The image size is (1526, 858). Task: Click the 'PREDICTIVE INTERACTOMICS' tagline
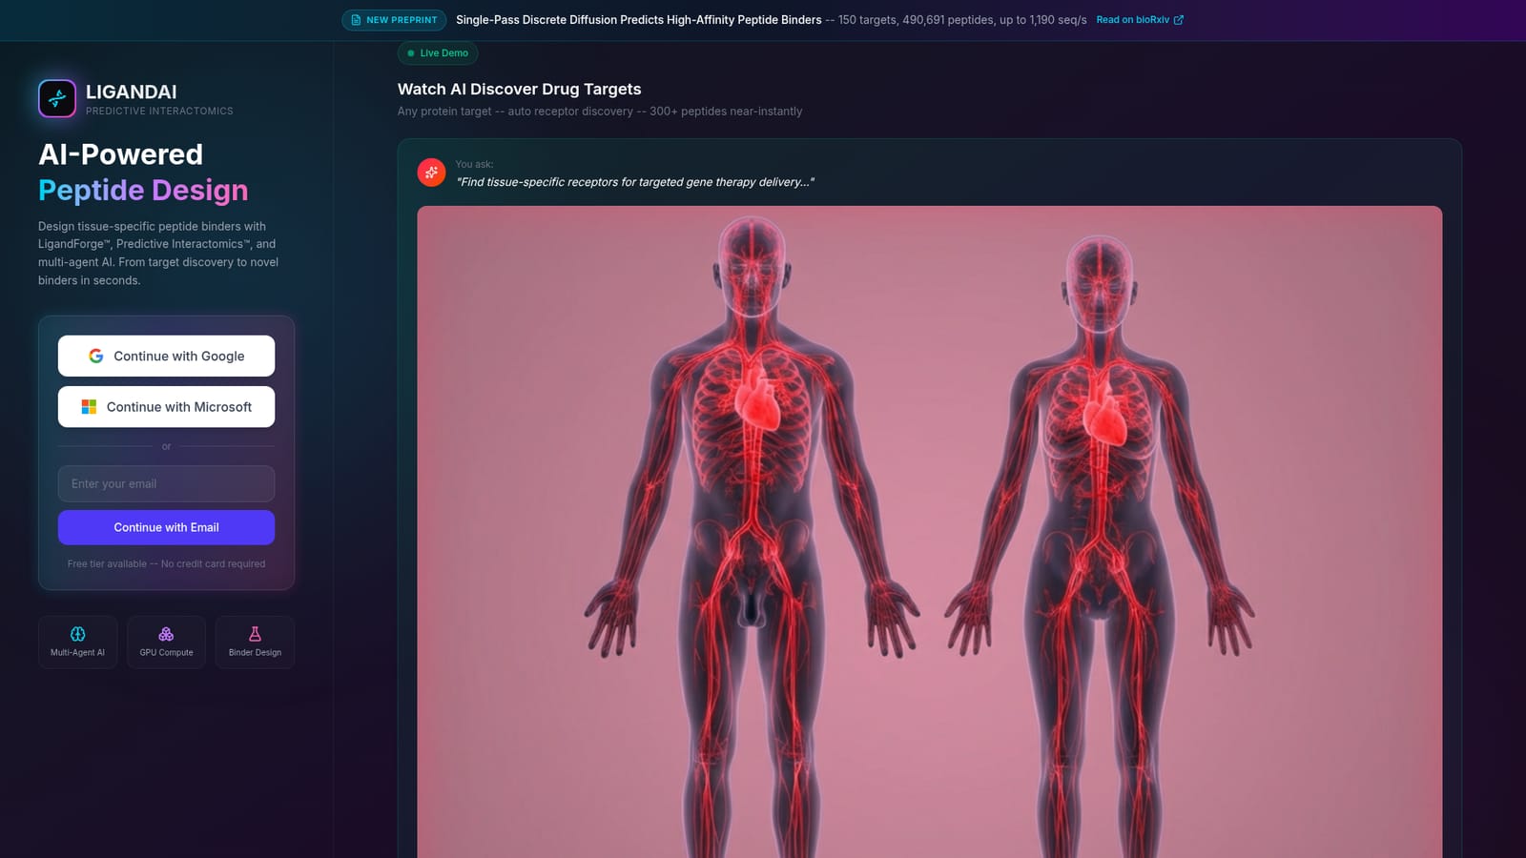(159, 112)
